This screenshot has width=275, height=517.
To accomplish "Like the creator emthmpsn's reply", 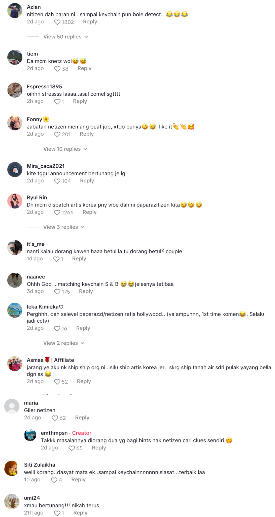I will 71,448.
